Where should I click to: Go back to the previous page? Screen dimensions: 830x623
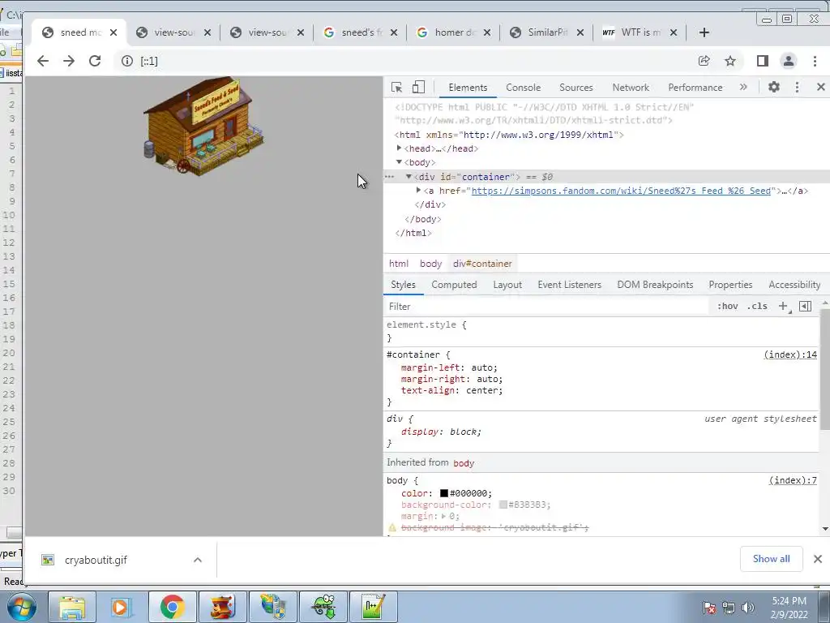pos(43,61)
